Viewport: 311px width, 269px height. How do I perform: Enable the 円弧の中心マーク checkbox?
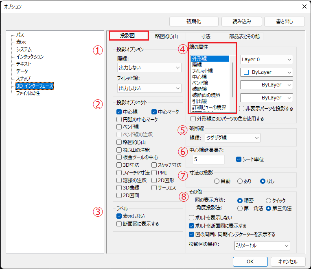click(x=119, y=119)
